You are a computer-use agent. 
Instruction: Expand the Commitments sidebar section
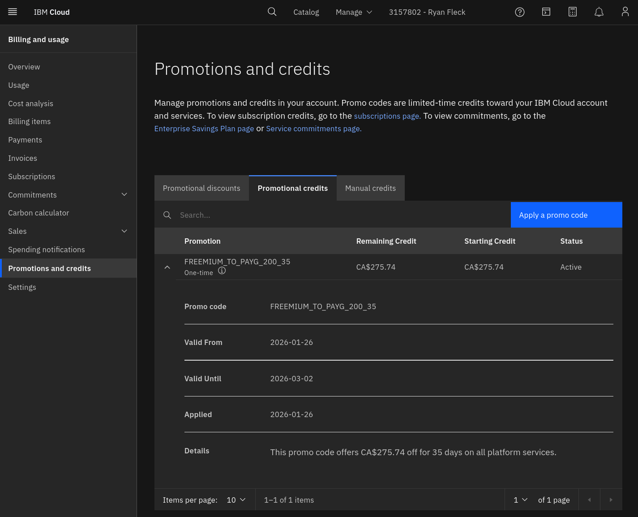124,194
